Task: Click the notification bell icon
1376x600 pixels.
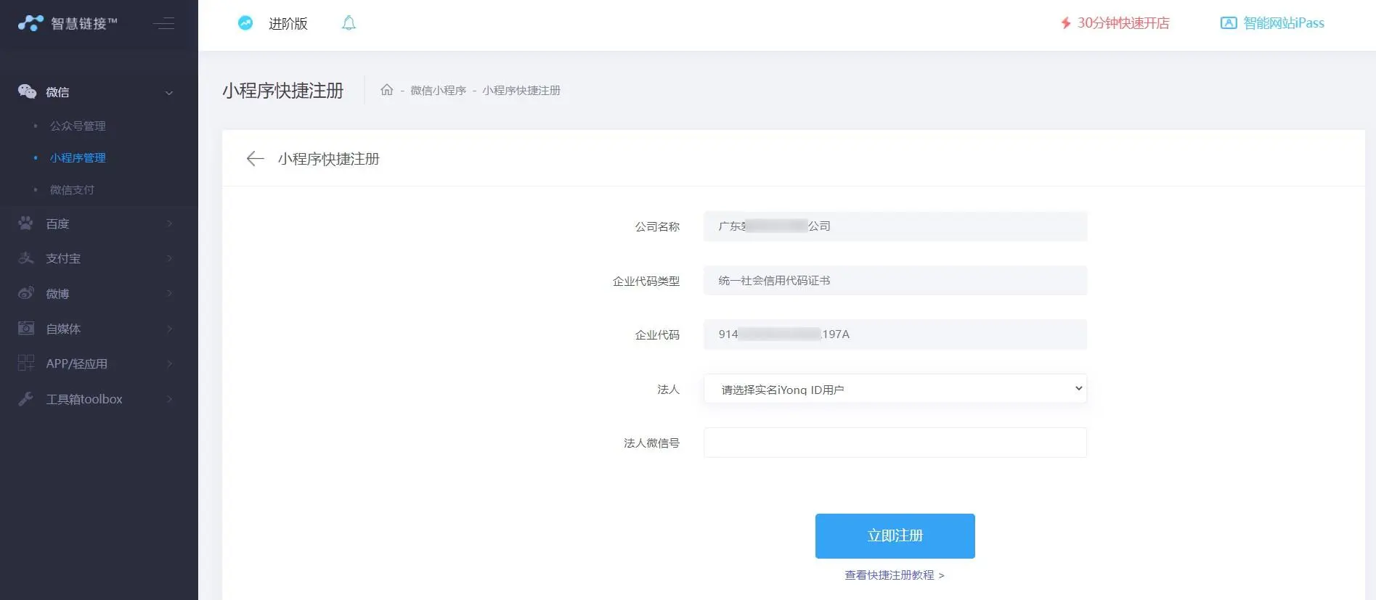Action: point(349,23)
